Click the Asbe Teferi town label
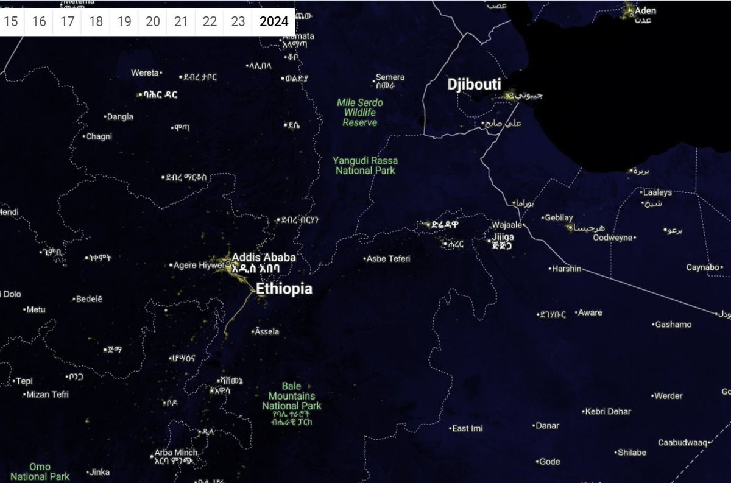 [x=389, y=259]
